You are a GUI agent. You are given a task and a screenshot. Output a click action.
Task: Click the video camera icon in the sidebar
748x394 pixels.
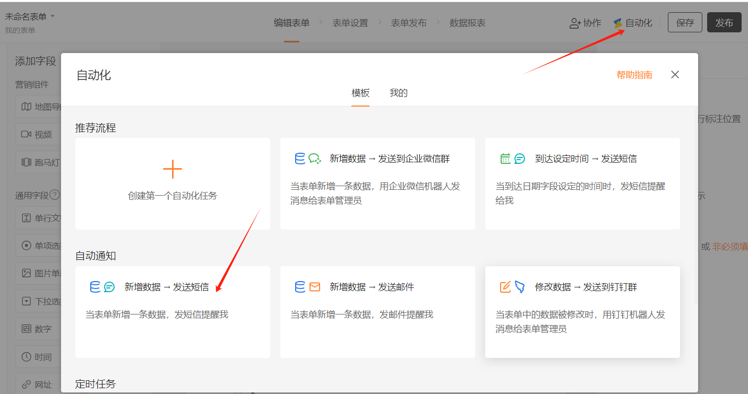coord(26,134)
